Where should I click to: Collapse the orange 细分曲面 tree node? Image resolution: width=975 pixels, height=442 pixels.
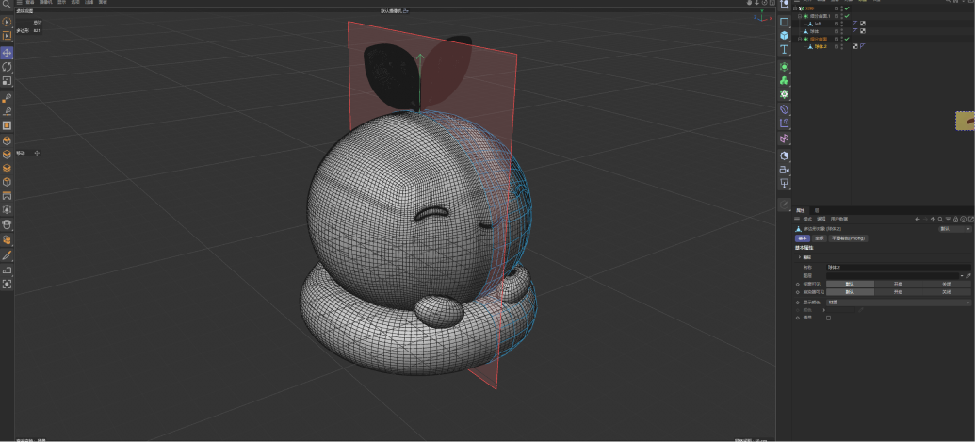point(800,40)
